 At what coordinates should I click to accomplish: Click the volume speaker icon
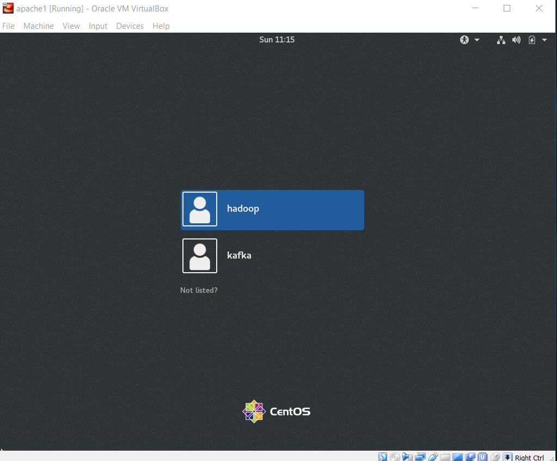coord(516,40)
